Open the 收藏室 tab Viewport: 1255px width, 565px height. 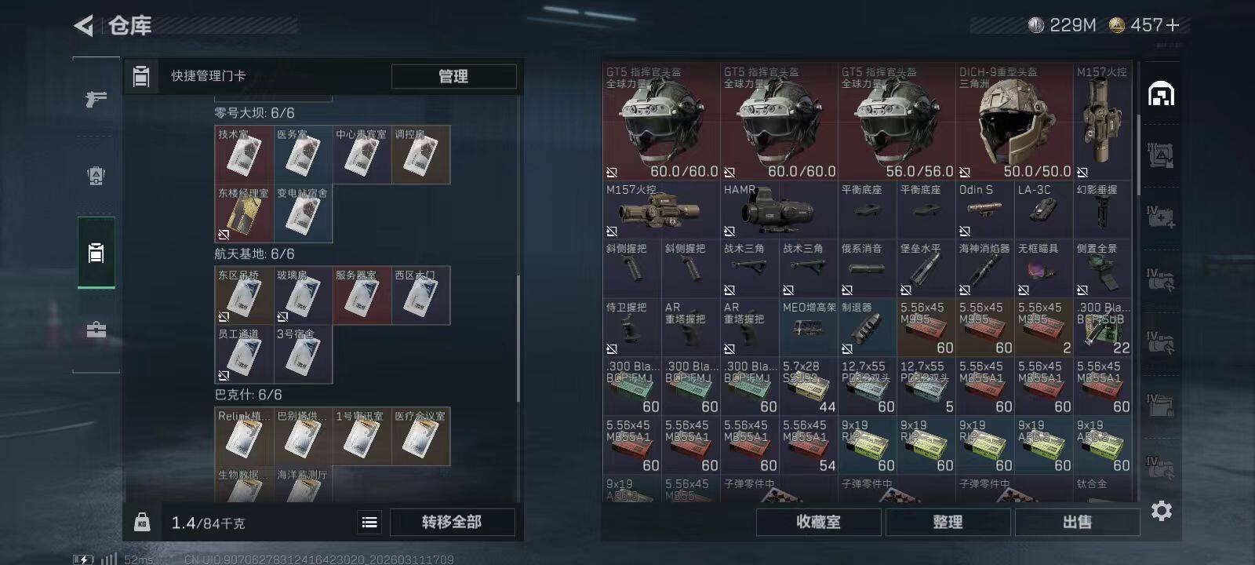818,522
